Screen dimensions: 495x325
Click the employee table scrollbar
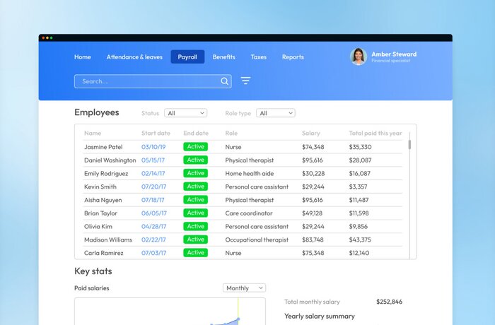[409, 143]
